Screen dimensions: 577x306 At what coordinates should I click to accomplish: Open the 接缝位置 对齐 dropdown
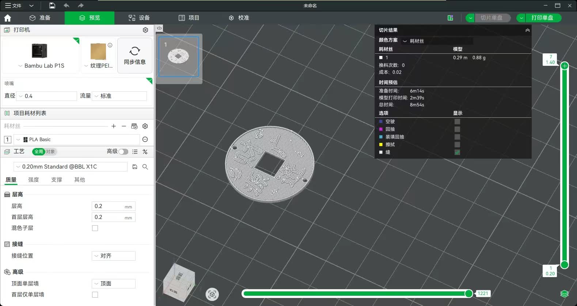click(114, 256)
